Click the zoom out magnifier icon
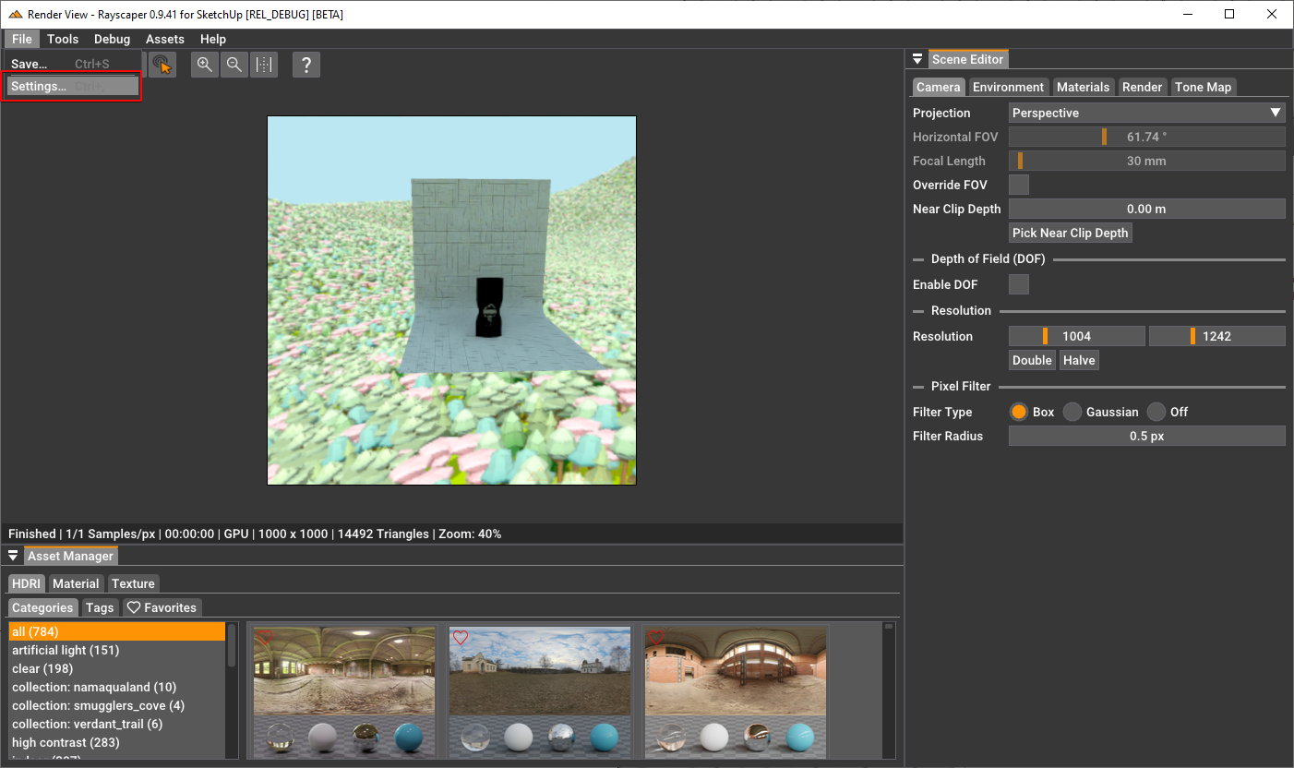1294x768 pixels. tap(234, 65)
